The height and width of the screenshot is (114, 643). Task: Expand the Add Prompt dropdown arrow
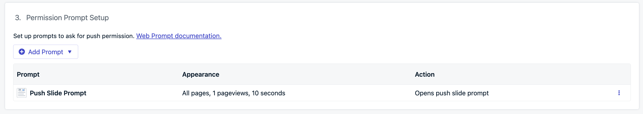(70, 52)
